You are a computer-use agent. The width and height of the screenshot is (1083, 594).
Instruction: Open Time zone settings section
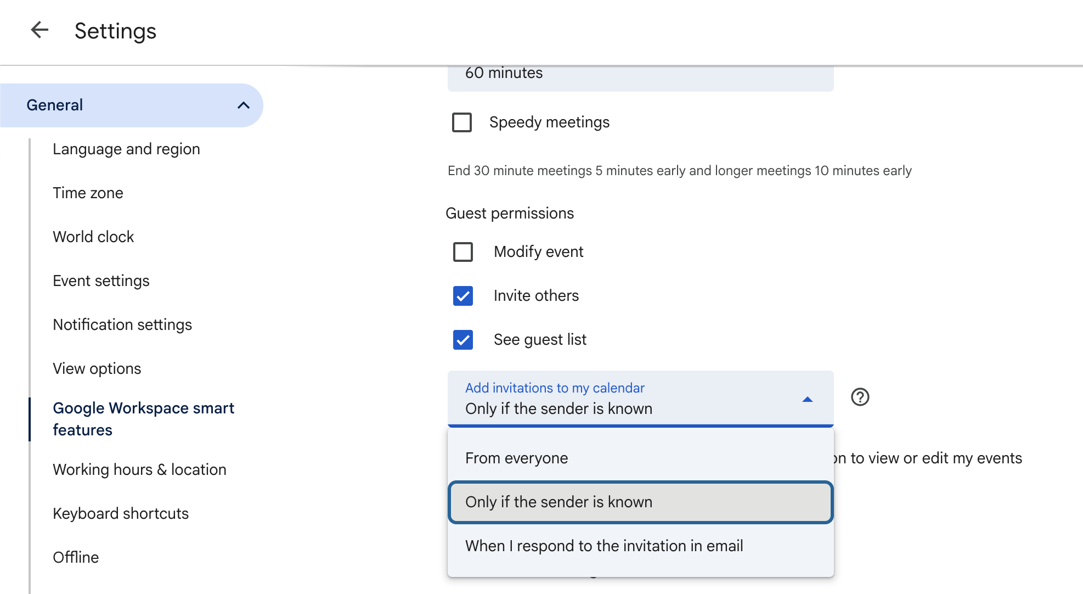tap(88, 193)
